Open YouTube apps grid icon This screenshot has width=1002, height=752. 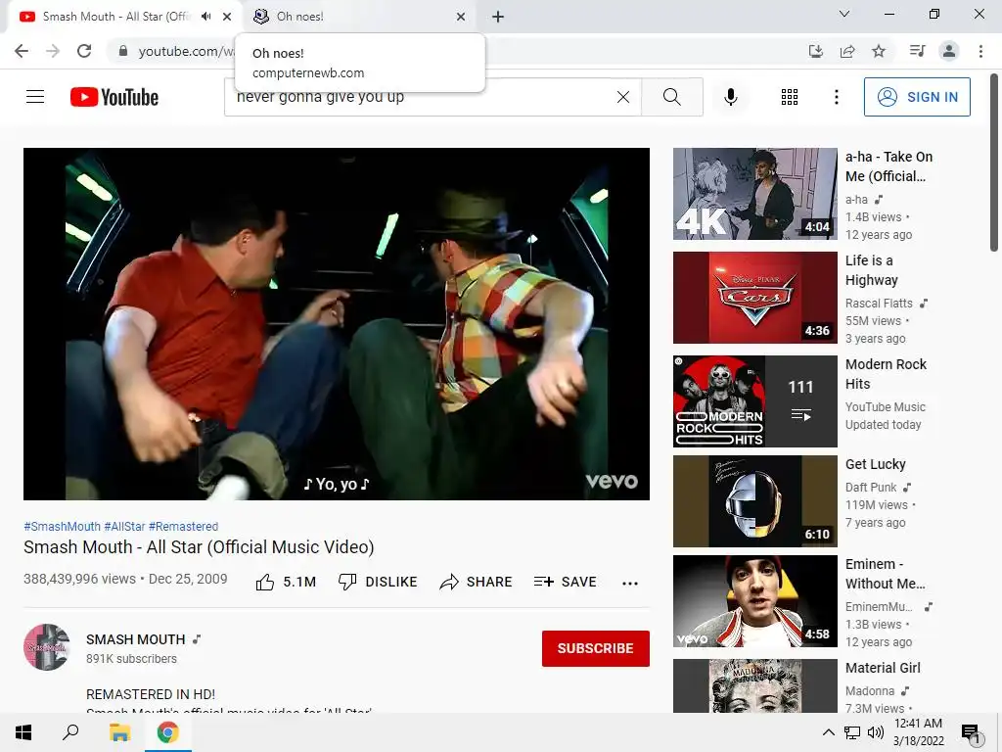pos(790,97)
